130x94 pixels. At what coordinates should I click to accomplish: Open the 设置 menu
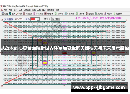click(34, 10)
